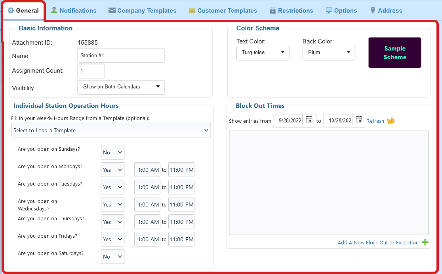This screenshot has height=274, width=442.
Task: Open the Restrictions tab
Action: [291, 11]
